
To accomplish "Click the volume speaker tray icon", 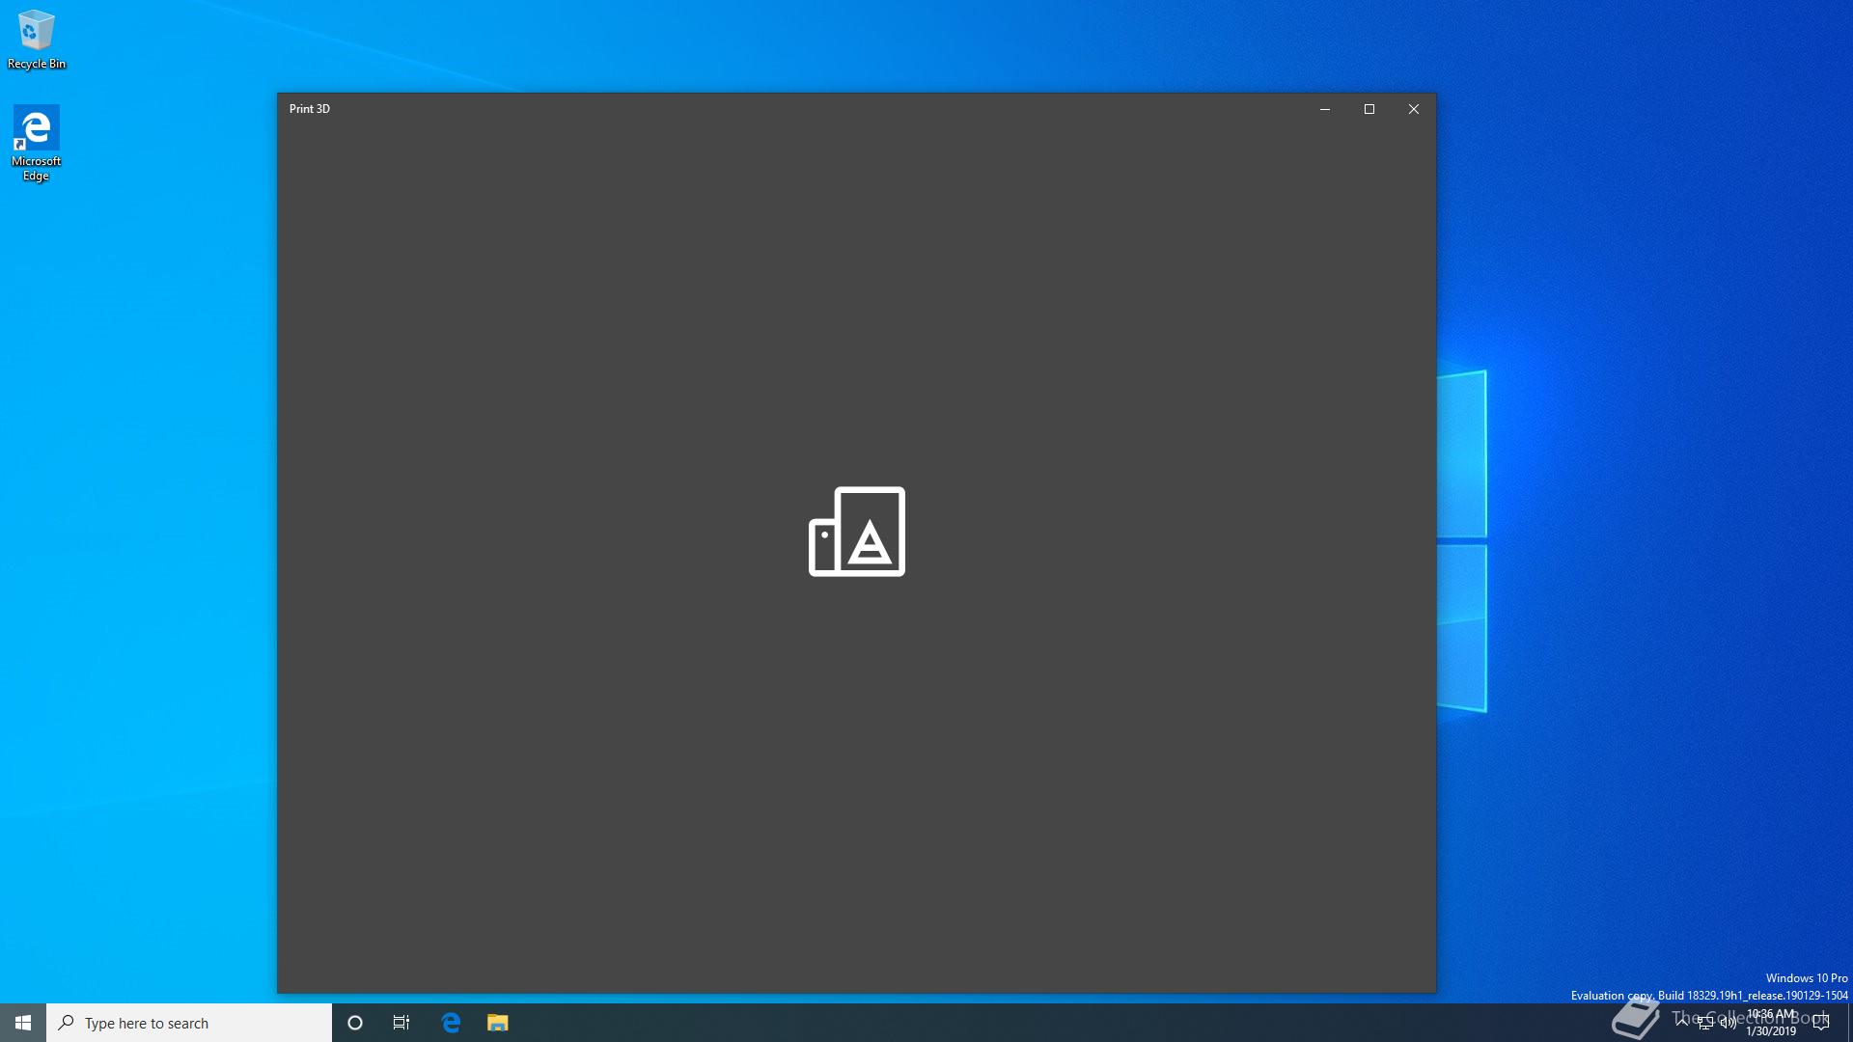I will (x=1728, y=1023).
